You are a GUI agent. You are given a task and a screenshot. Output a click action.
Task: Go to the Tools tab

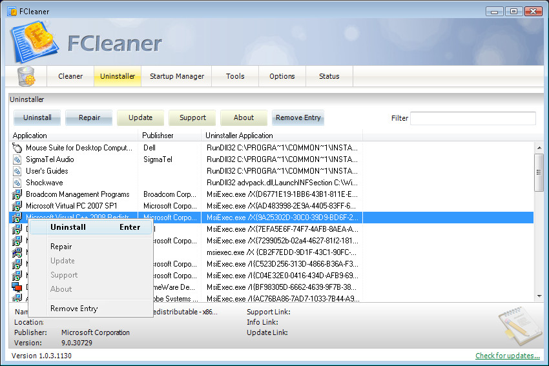[x=235, y=76]
